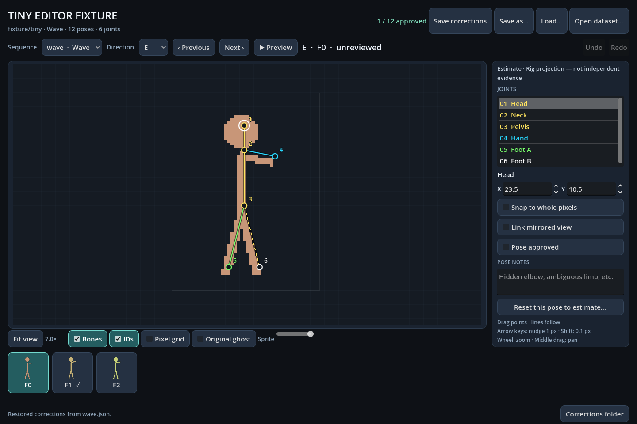The height and width of the screenshot is (424, 637).
Task: Select the Head joint handle on the sprite
Action: click(x=244, y=125)
